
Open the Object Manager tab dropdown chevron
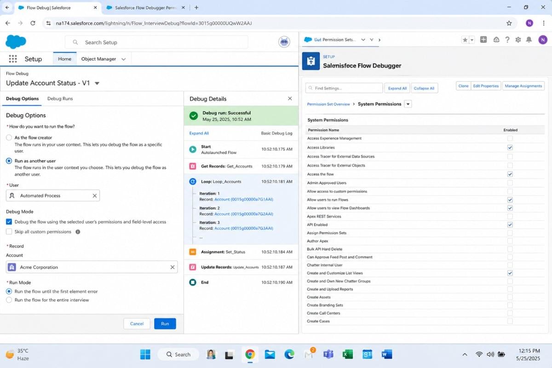[123, 59]
